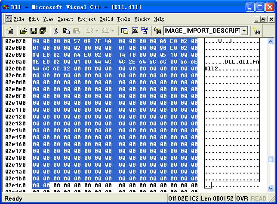
Task: Click the address 02e1c0
Action: click(15, 186)
